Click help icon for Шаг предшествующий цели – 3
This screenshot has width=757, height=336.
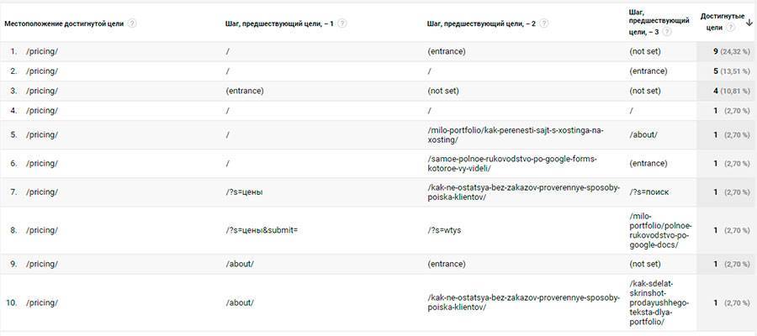(x=667, y=32)
